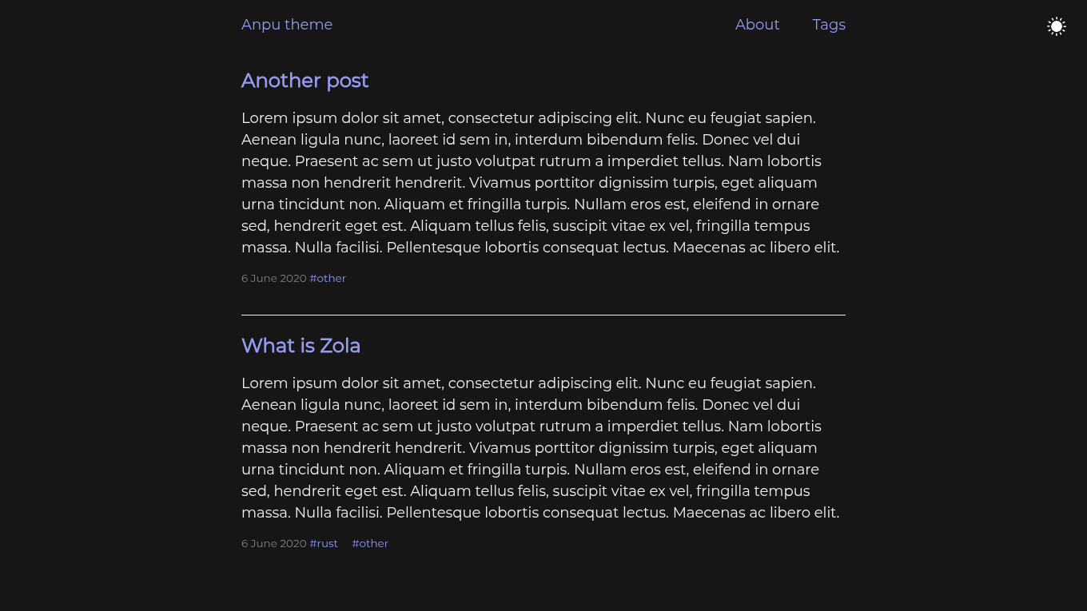Viewport: 1087px width, 611px height.
Task: Return home via the Anpu theme link
Action: tap(287, 25)
